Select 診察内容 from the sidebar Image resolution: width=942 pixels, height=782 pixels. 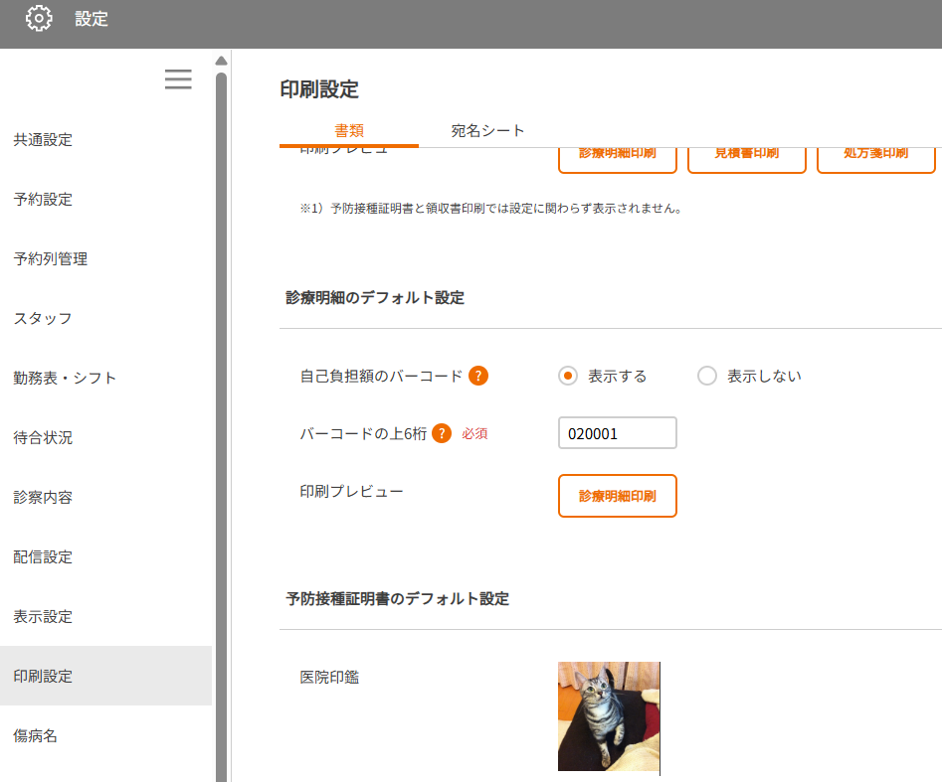tap(43, 498)
